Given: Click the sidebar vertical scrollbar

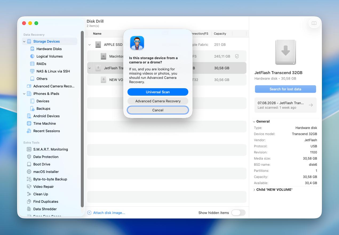Looking at the screenshot, I should [82, 119].
